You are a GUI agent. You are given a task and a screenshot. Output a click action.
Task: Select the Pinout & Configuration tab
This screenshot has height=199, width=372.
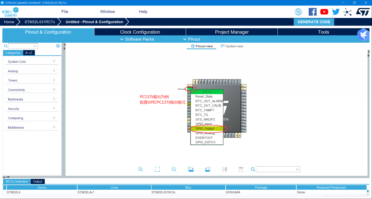coord(48,32)
